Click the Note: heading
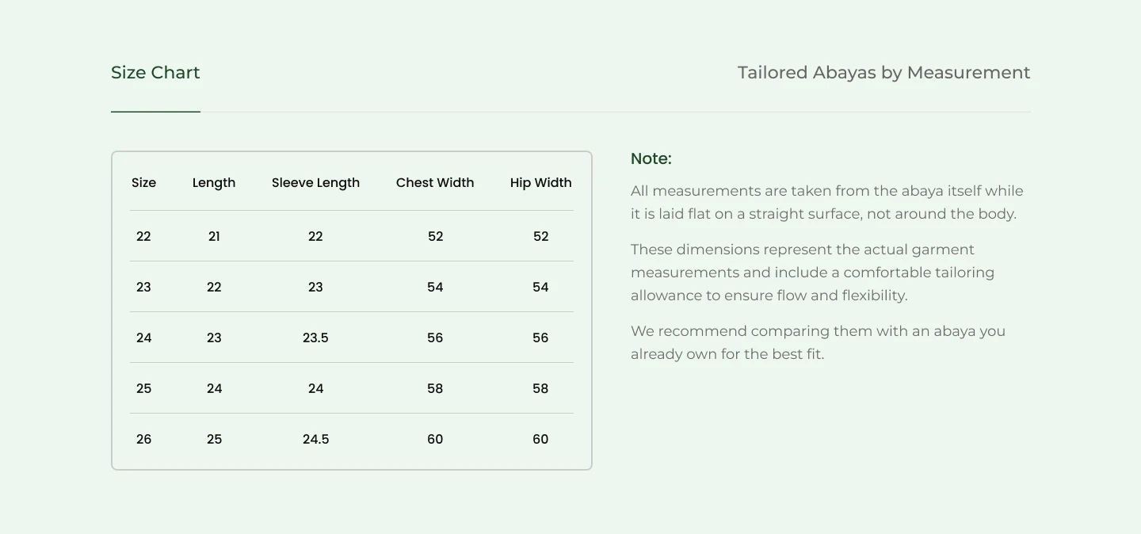This screenshot has width=1141, height=534. (x=651, y=159)
